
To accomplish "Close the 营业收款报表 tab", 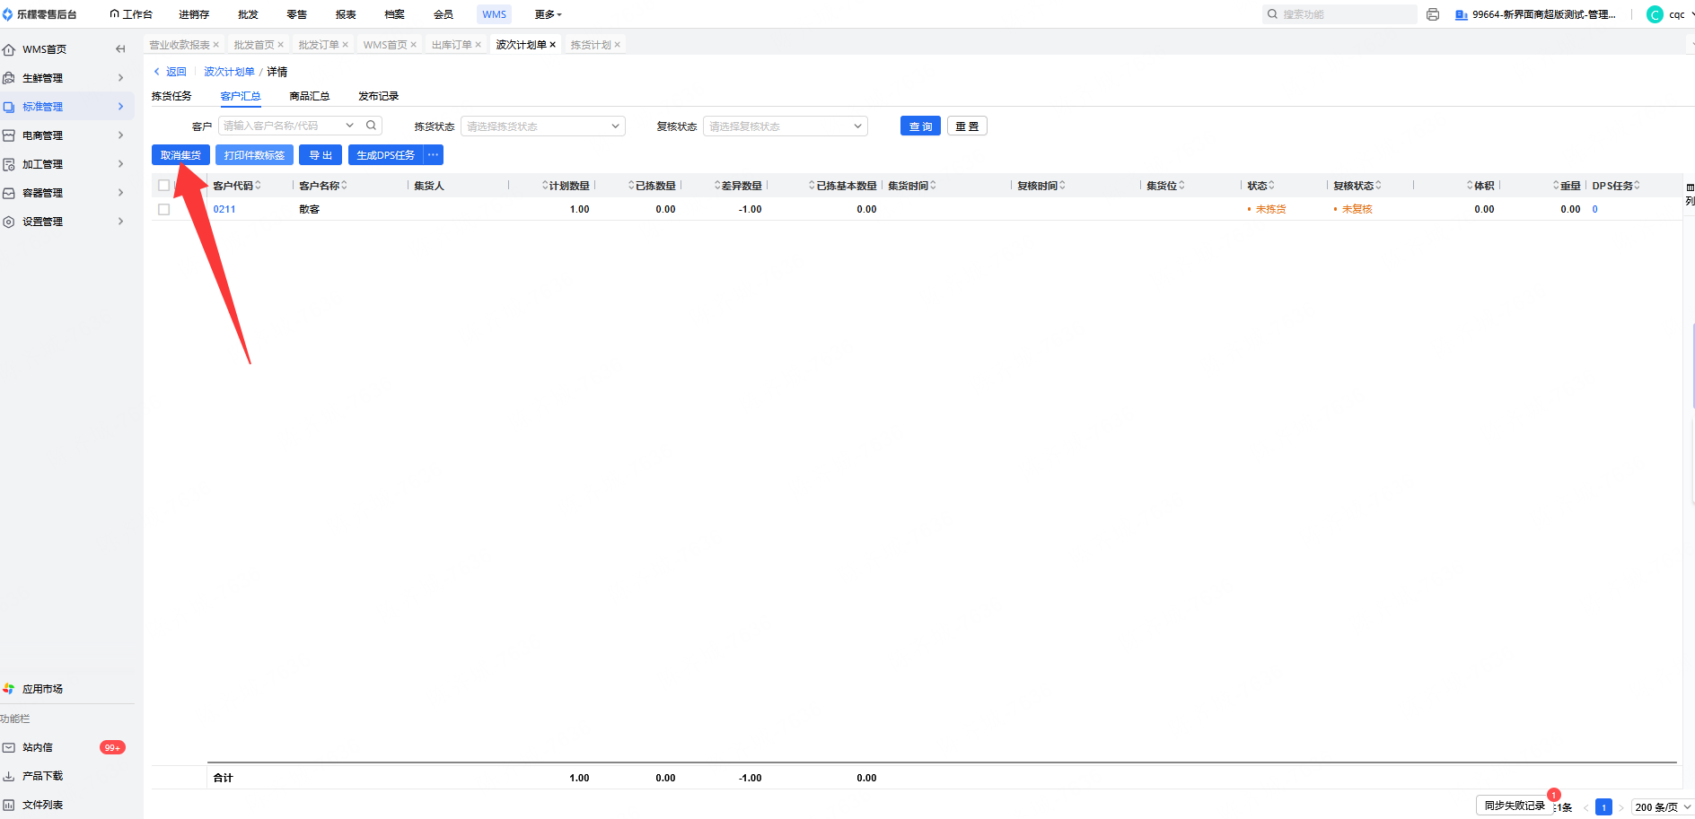I will (216, 45).
